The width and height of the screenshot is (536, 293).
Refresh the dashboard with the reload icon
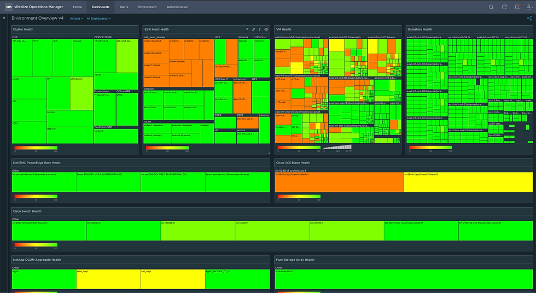[x=504, y=7]
